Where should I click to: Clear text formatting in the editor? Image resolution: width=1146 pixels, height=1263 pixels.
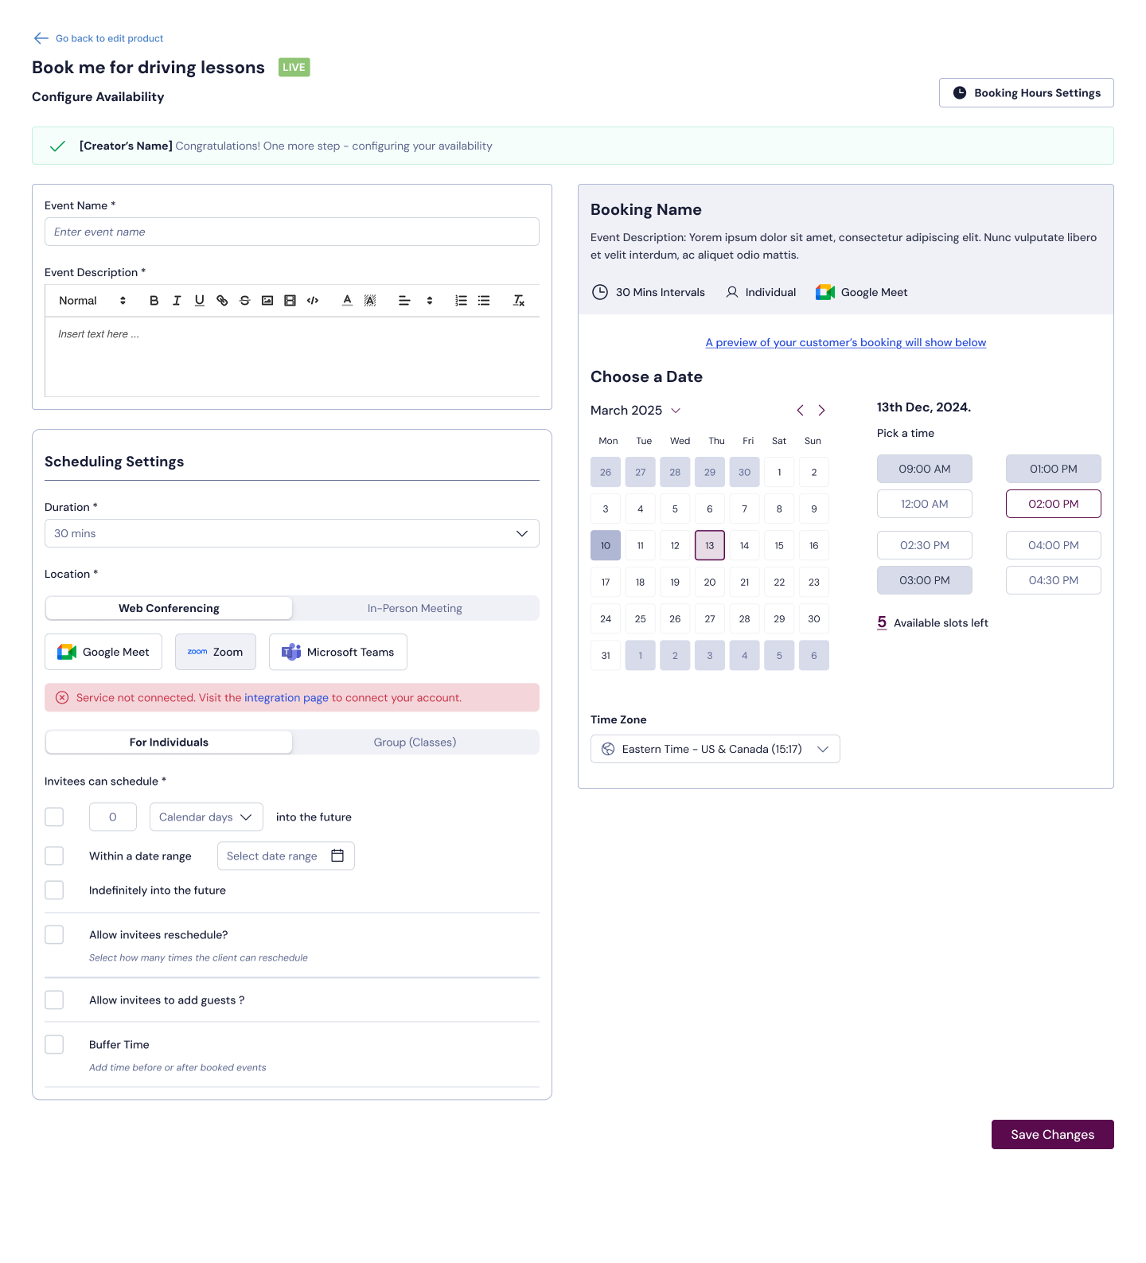519,301
